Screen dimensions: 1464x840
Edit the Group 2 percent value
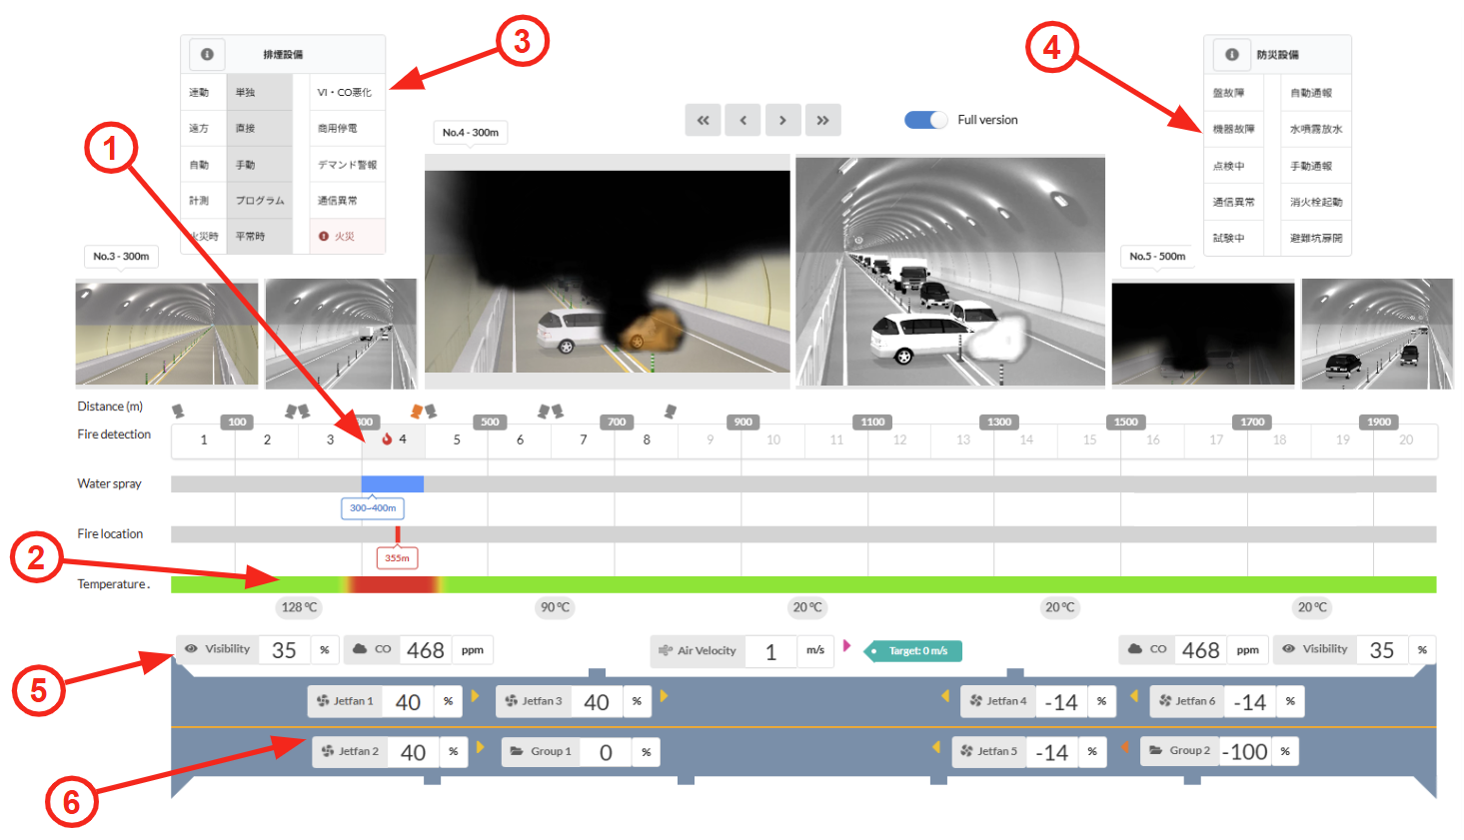1245,751
